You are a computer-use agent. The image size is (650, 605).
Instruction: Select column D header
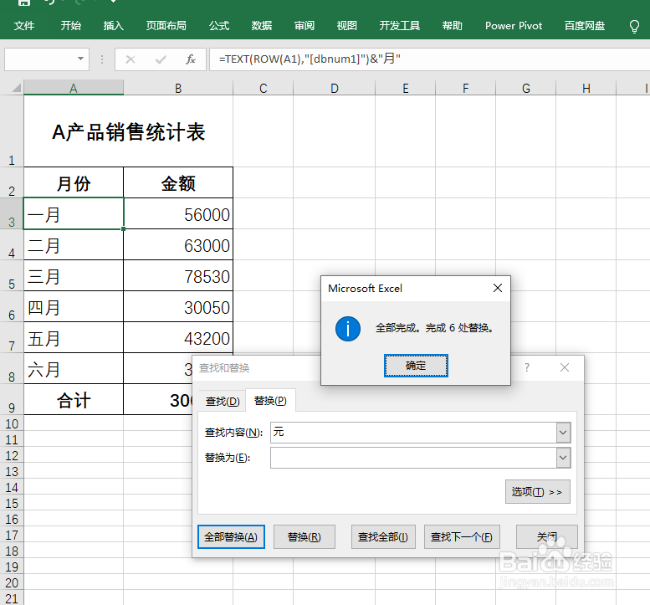pyautogui.click(x=334, y=88)
